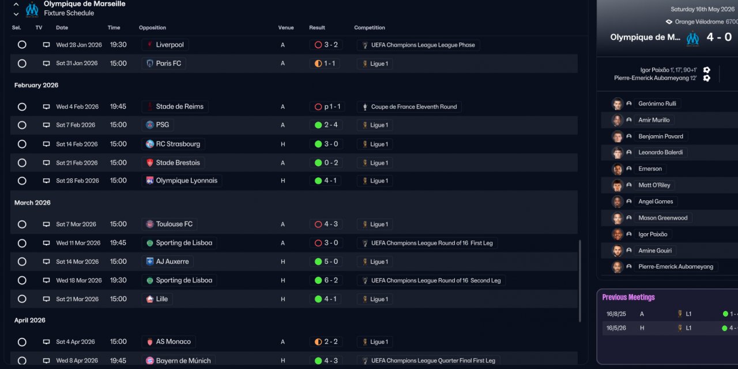The height and width of the screenshot is (369, 738).
Task: View 5 - 0 result against AJ Auxerre
Action: pos(326,261)
